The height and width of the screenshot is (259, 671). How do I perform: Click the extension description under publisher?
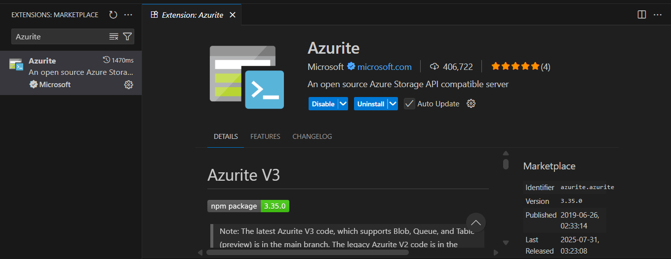click(408, 84)
